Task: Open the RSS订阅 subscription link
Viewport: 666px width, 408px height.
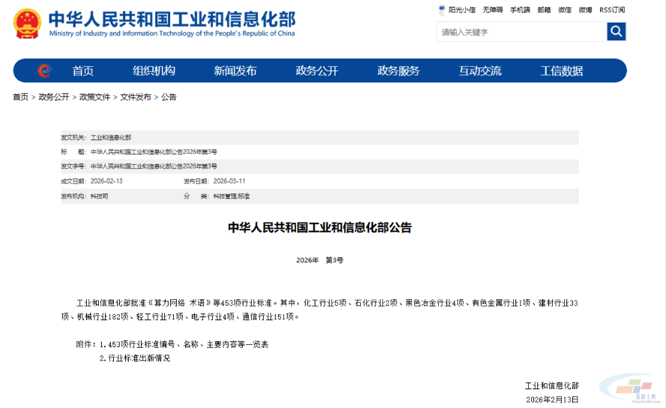Action: [x=611, y=10]
